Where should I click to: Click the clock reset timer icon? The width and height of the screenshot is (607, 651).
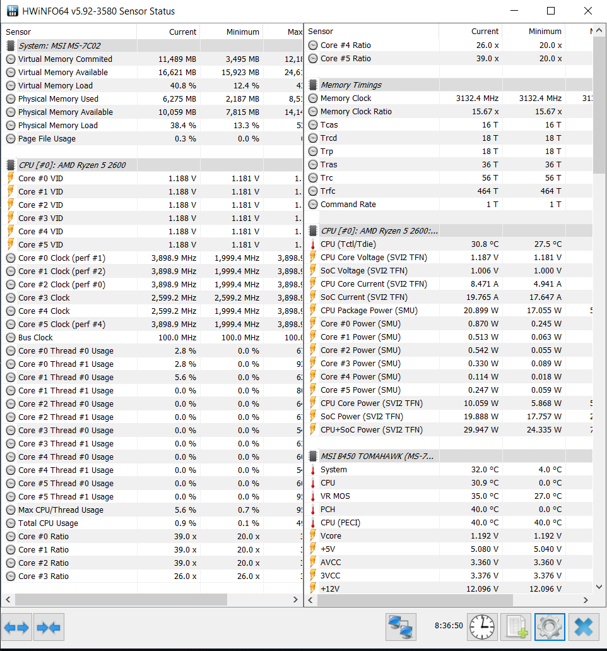pyautogui.click(x=482, y=627)
